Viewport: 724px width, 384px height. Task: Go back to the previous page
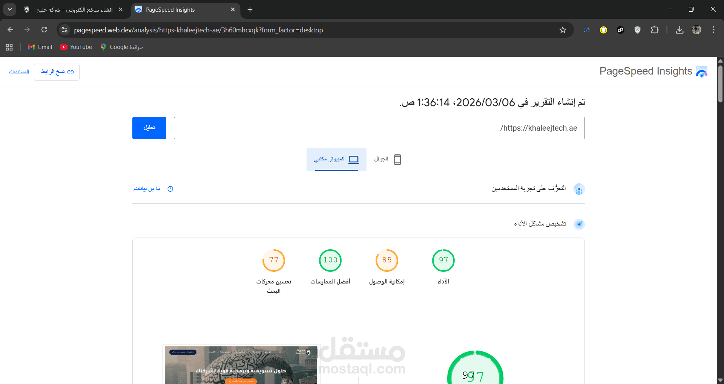10,30
